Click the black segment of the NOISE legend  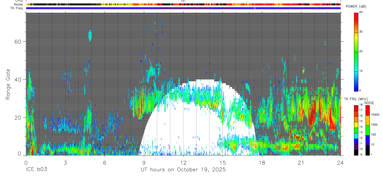(x=368, y=150)
